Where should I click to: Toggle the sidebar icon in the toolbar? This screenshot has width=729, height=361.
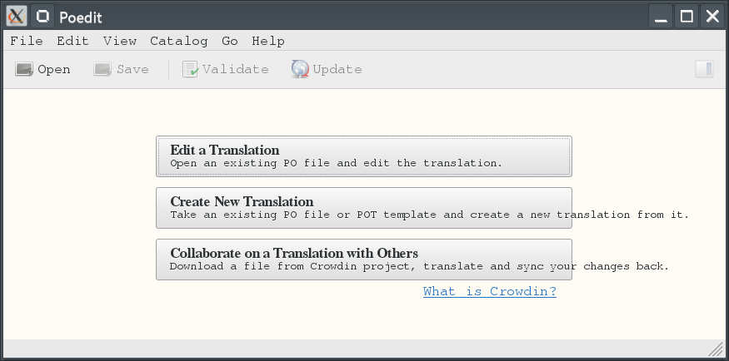(705, 70)
